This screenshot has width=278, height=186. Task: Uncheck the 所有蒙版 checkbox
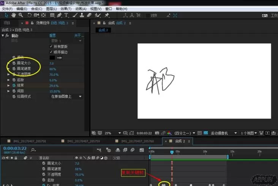pos(51,46)
